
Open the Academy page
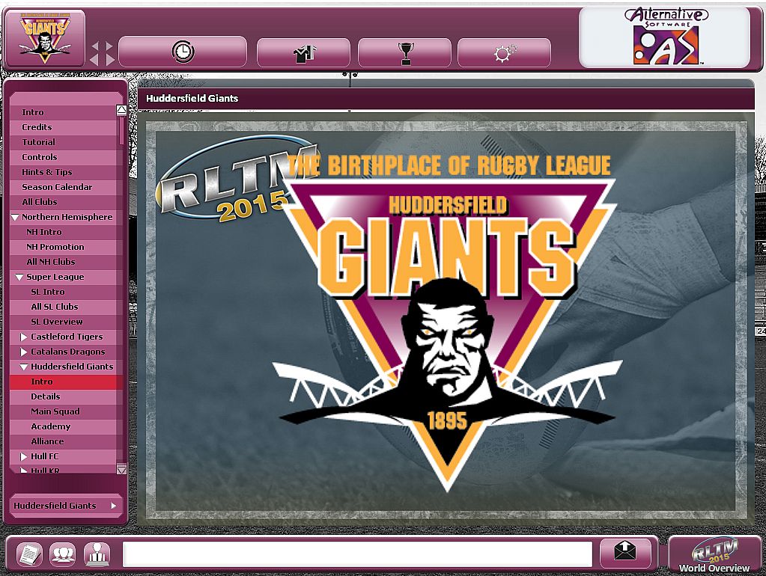[x=63, y=426]
